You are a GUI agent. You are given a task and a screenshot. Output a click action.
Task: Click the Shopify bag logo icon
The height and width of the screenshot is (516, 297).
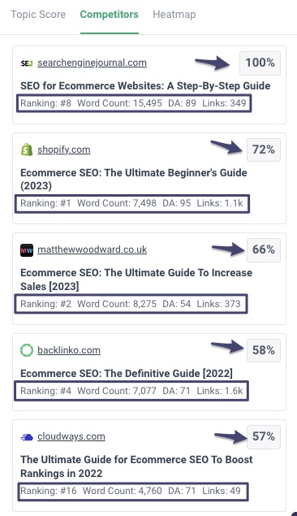click(x=27, y=150)
